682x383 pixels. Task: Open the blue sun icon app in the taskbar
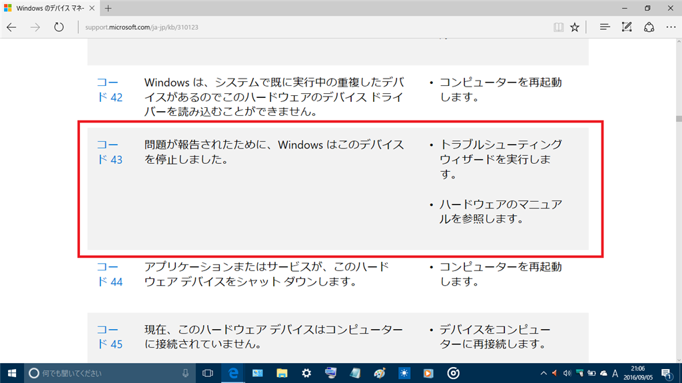tap(404, 373)
